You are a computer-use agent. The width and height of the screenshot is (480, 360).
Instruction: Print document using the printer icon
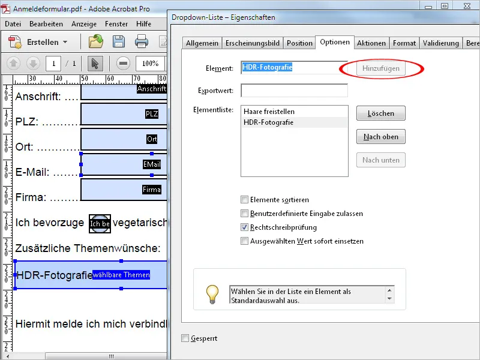pyautogui.click(x=141, y=41)
